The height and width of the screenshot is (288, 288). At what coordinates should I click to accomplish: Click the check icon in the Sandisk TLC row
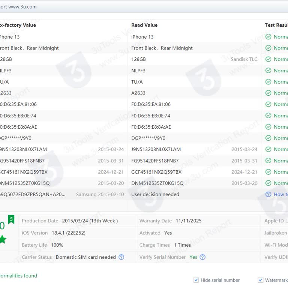click(x=268, y=59)
